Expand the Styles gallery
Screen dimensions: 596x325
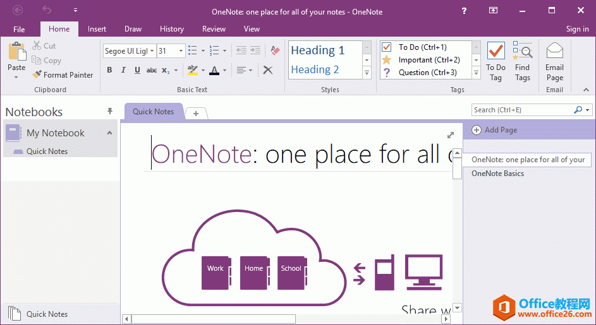(367, 73)
